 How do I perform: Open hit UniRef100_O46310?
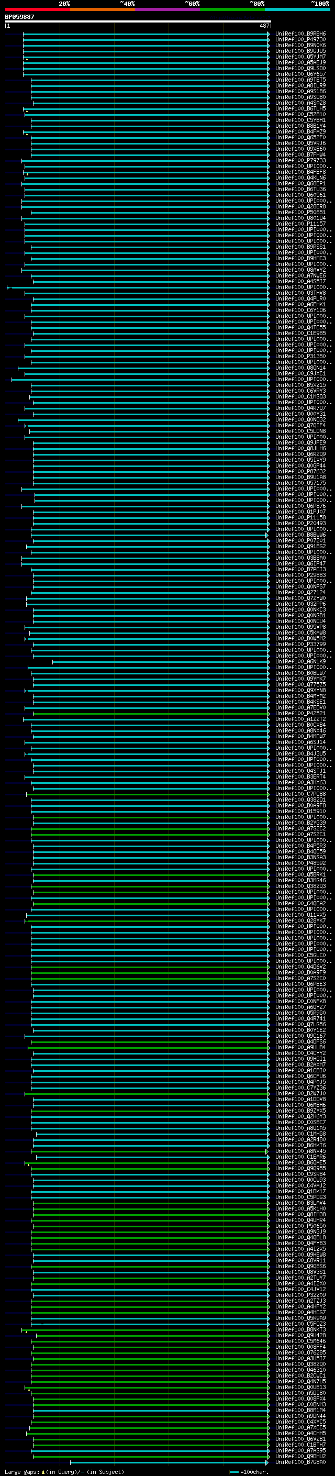(300, 1370)
